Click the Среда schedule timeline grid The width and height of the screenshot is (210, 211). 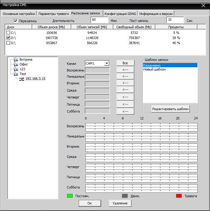142,158
